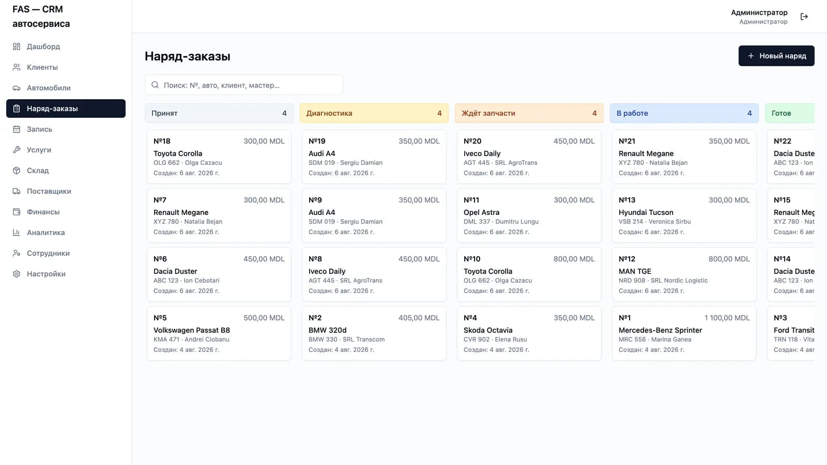This screenshot has width=827, height=465.
Task: Click 'NRD 908 · SRL Nordic Logistic' text
Action: (x=663, y=281)
